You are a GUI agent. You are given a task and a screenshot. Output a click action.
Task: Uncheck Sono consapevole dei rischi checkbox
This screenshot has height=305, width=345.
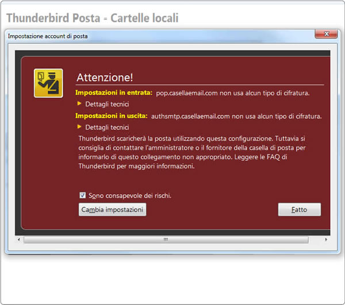82,195
